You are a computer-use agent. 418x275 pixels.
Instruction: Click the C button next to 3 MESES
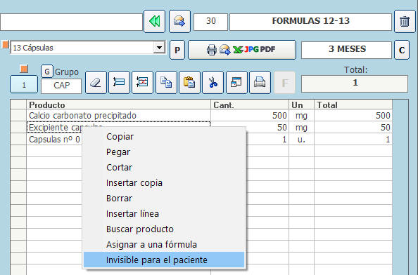click(x=402, y=50)
